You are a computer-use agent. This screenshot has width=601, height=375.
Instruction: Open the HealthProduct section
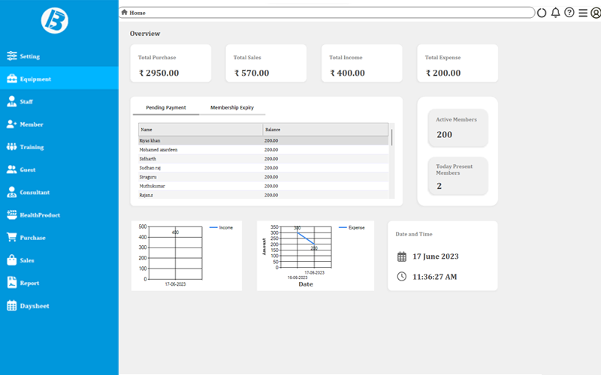point(59,214)
